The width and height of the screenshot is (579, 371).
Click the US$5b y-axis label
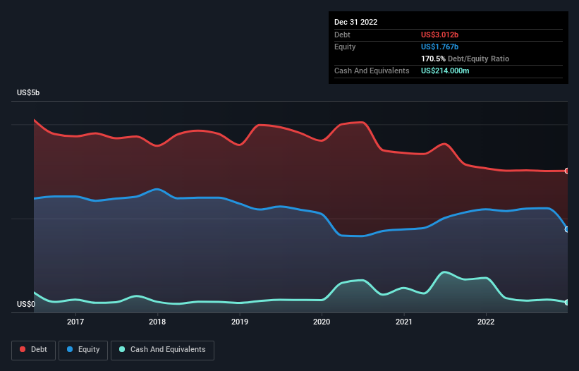28,92
